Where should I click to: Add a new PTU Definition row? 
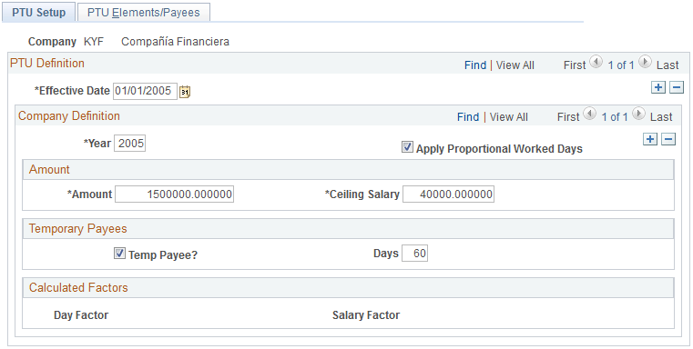point(658,87)
